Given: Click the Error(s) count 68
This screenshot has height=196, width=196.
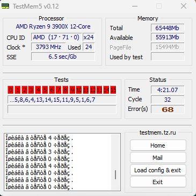Looking at the screenshot, I should click(x=168, y=109).
